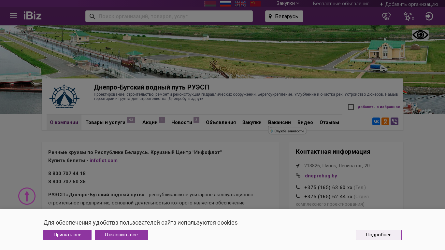Click phone number 8 800 707 50 35
445x250 pixels.
point(67,182)
